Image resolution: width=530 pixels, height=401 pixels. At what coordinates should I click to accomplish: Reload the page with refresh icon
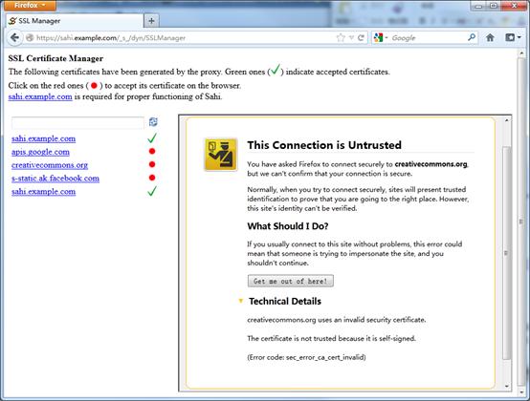[361, 37]
